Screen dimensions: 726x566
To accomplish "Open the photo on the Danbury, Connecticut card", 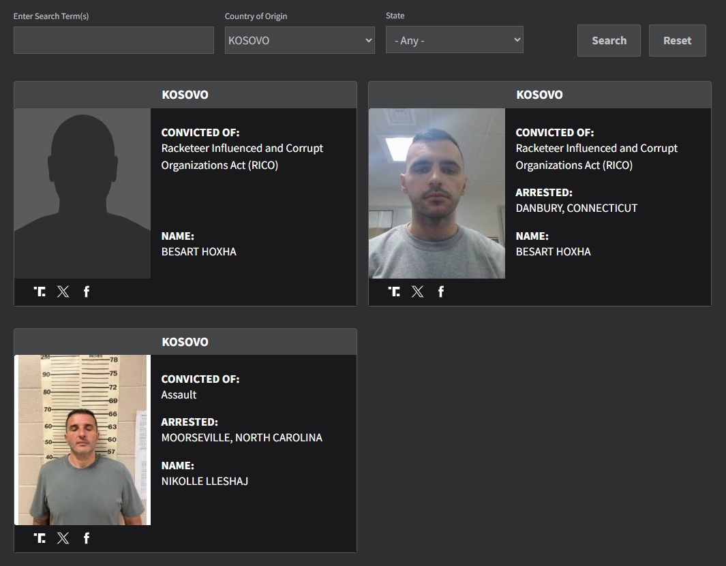I will [437, 193].
